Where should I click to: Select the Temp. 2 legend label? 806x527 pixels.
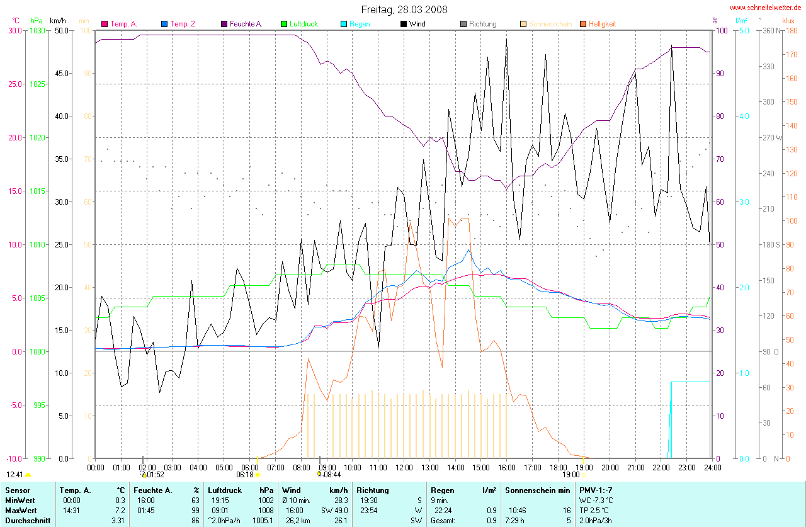click(x=183, y=24)
